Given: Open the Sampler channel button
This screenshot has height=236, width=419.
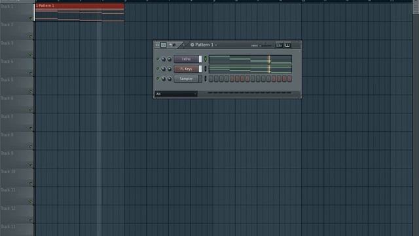Looking at the screenshot, I should tap(186, 79).
